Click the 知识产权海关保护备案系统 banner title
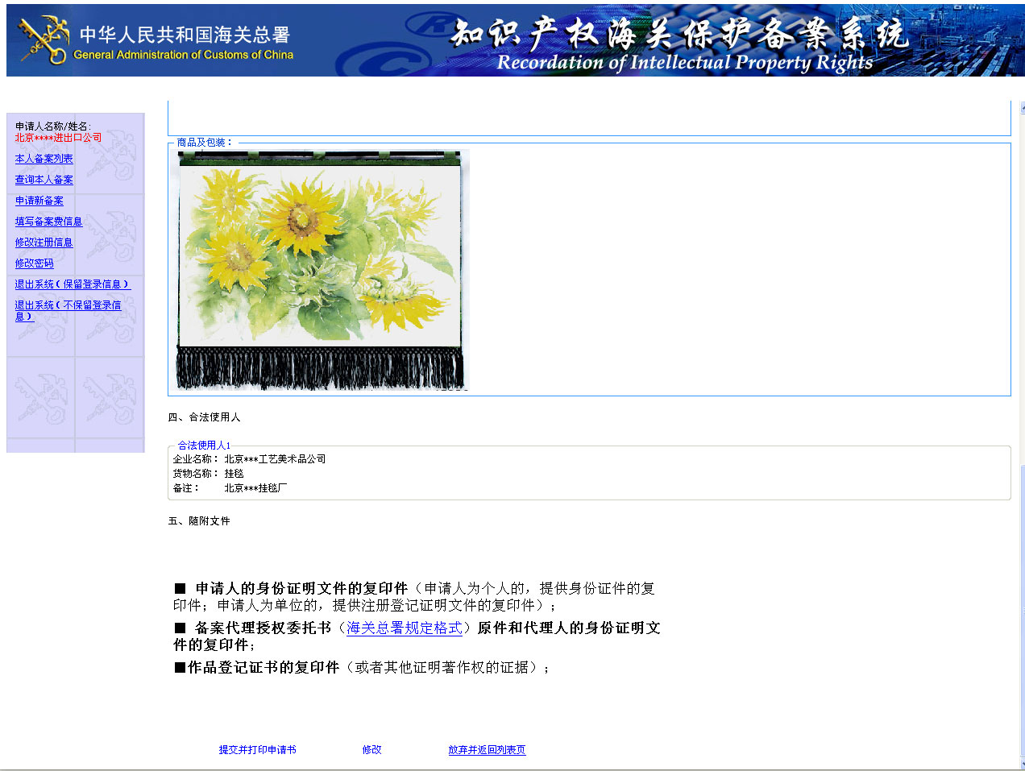The image size is (1025, 771). (680, 34)
